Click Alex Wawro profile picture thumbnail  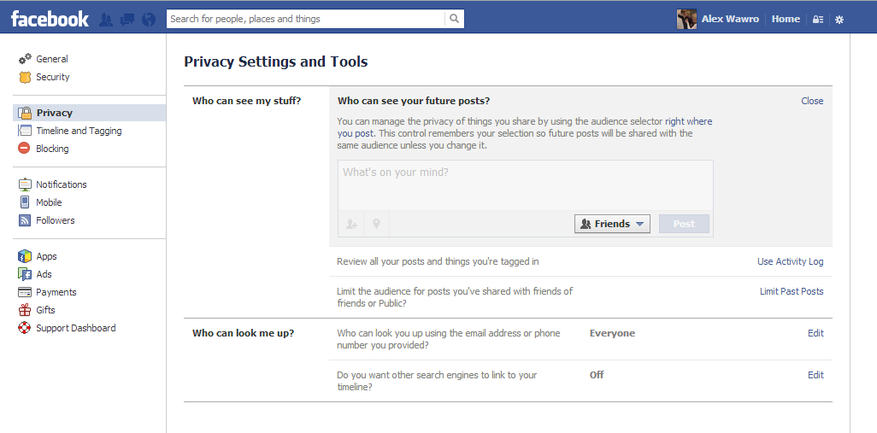tap(686, 19)
